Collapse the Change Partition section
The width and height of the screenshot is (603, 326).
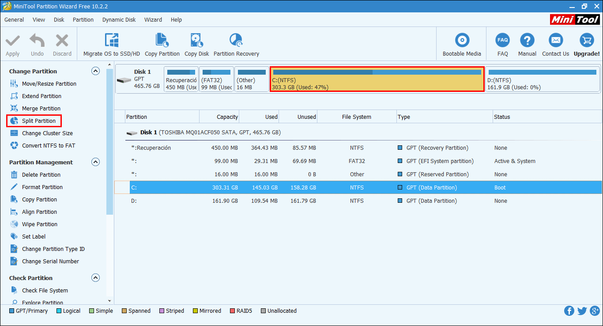pos(95,71)
